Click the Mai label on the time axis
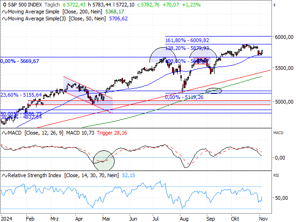This screenshot has height=222, width=296. coord(106,219)
